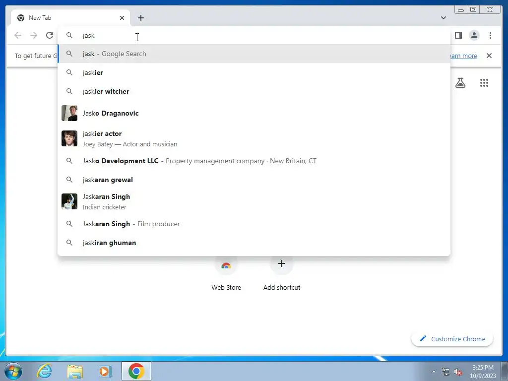
Task: Click the Learn more link
Action: pyautogui.click(x=463, y=56)
